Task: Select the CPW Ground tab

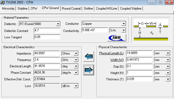Action: tap(50, 8)
